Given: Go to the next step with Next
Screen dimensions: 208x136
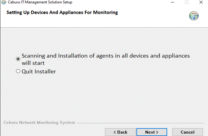Looking at the screenshot, I should 152,132.
